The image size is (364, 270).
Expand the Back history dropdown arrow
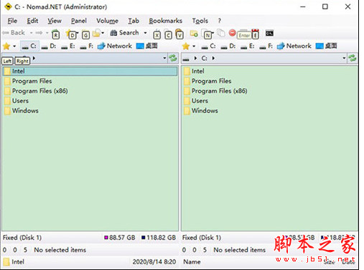coord(31,33)
